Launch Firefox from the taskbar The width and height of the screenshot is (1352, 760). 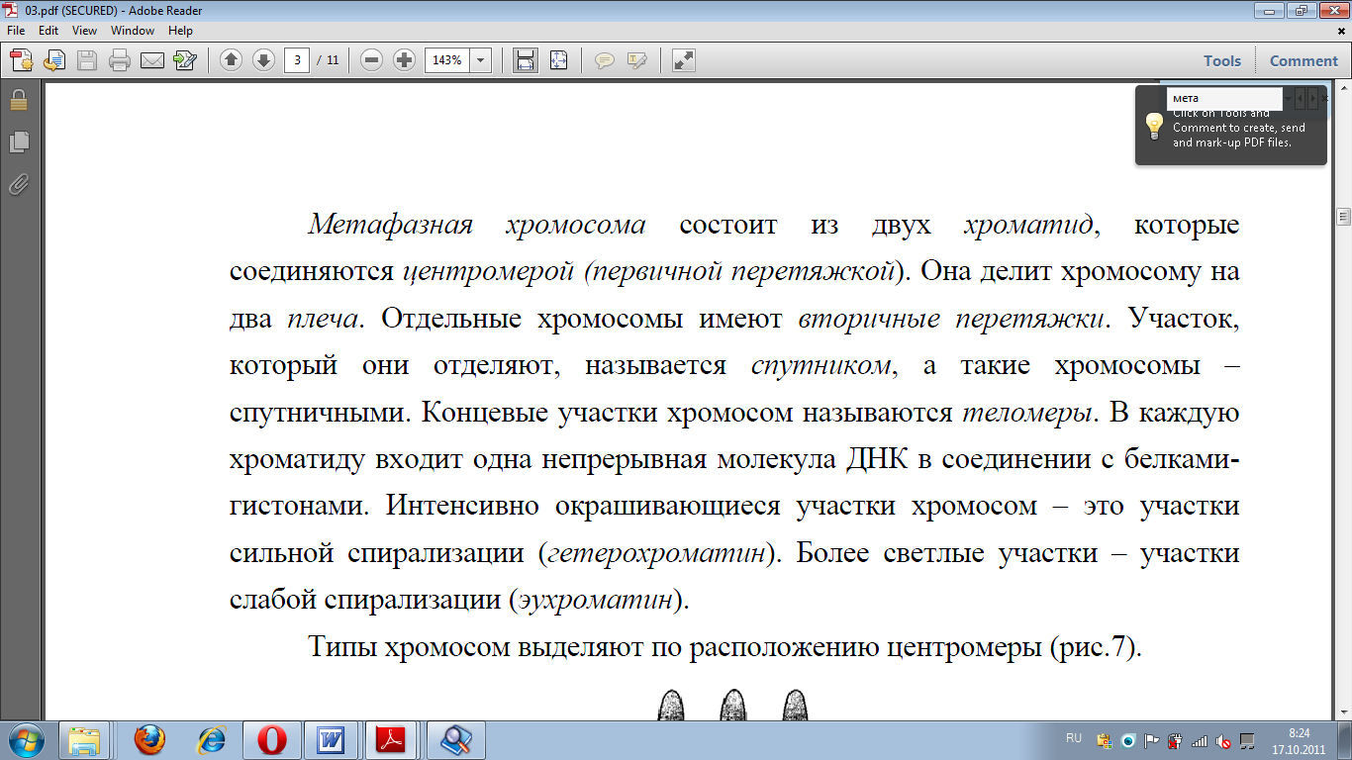pos(149,739)
